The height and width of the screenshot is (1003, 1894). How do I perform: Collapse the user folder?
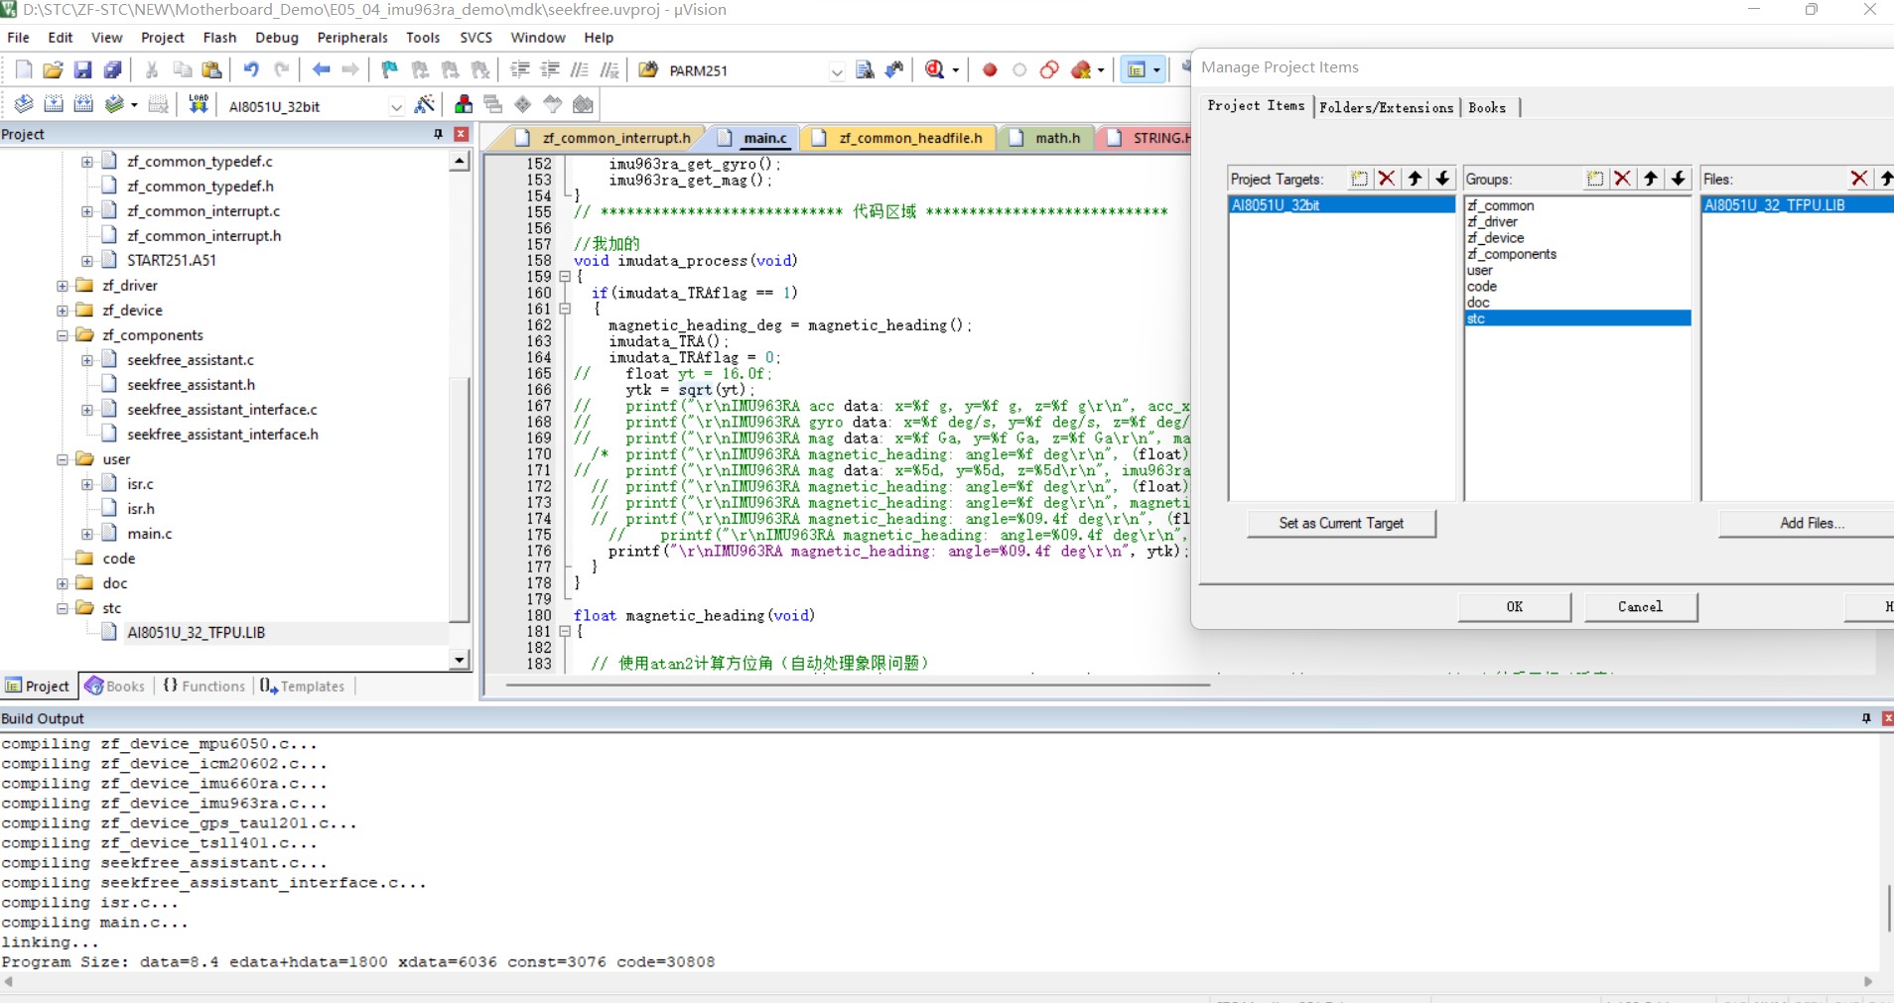click(x=63, y=459)
